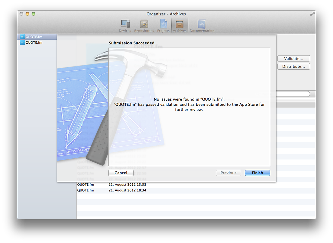Select the highlighted QUOTE.fm sidebar entry
333x243 pixels.
click(37, 37)
